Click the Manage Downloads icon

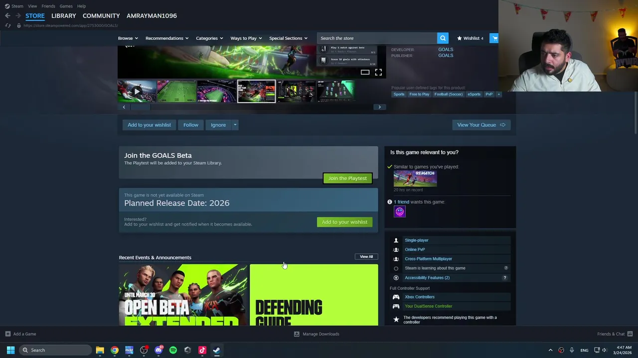(x=297, y=334)
